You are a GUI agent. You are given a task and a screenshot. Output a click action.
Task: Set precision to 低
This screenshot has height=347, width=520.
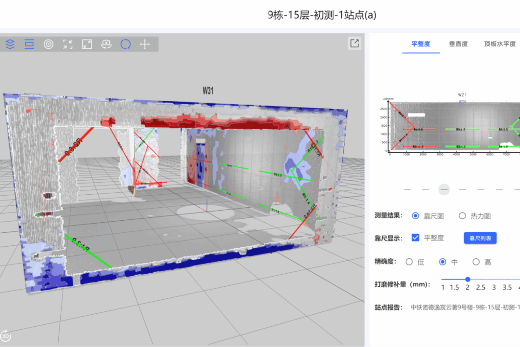[409, 262]
